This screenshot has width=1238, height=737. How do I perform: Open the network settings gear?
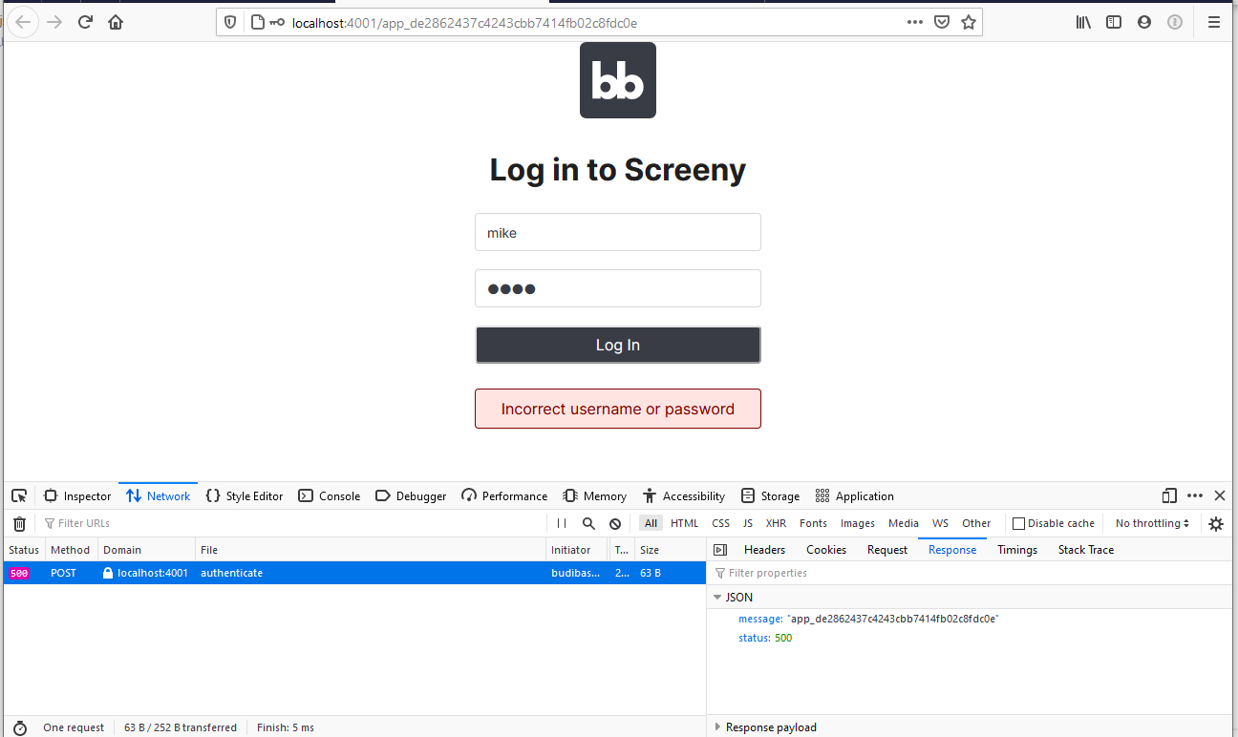coord(1215,523)
